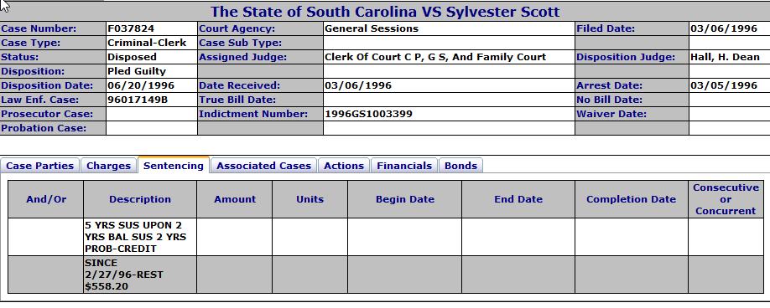Click the Completion Date column header
Image resolution: width=770 pixels, height=308 pixels.
pos(631,199)
